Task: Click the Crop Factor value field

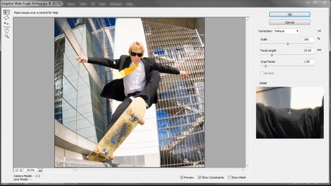Action: 309,62
